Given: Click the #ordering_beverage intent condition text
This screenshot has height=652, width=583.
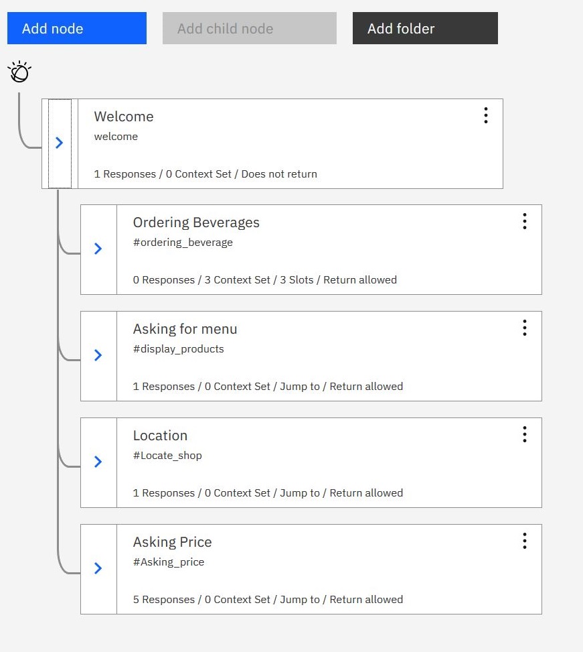Looking at the screenshot, I should (x=183, y=243).
